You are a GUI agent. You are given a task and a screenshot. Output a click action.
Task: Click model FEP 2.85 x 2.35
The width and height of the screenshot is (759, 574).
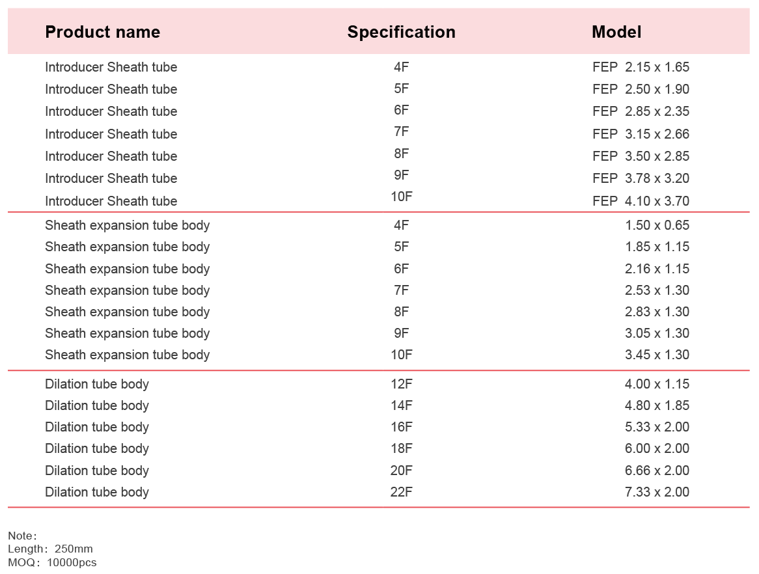[x=641, y=111]
